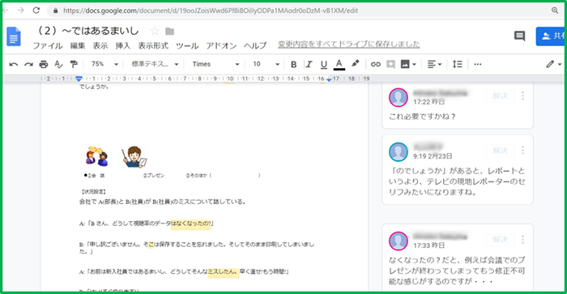Click the browser forward arrow

[x=20, y=11]
